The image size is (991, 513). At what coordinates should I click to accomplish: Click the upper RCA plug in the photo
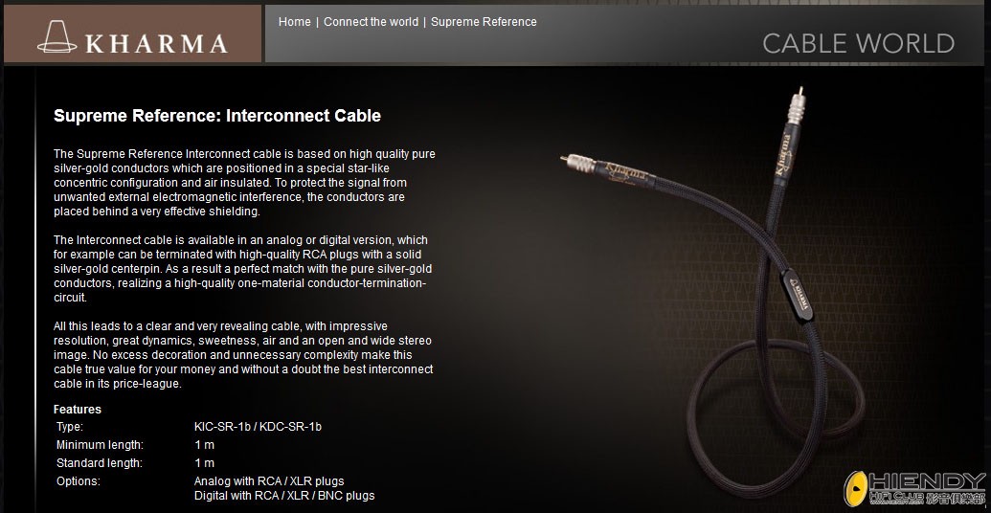[795, 111]
